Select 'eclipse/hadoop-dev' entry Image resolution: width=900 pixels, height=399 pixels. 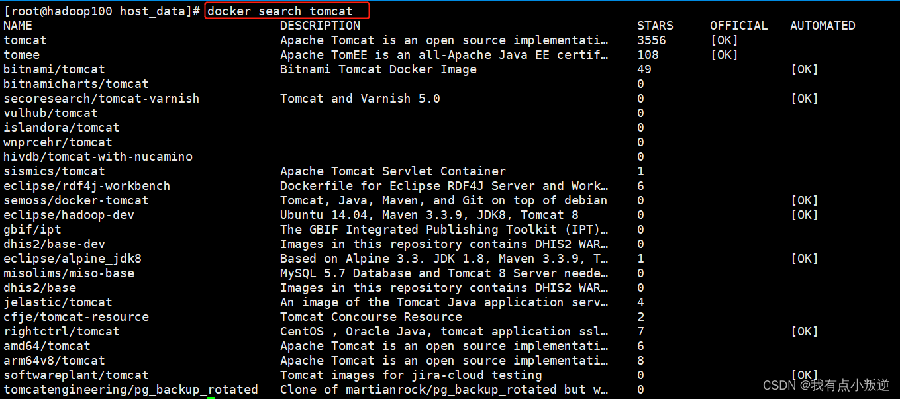[69, 215]
